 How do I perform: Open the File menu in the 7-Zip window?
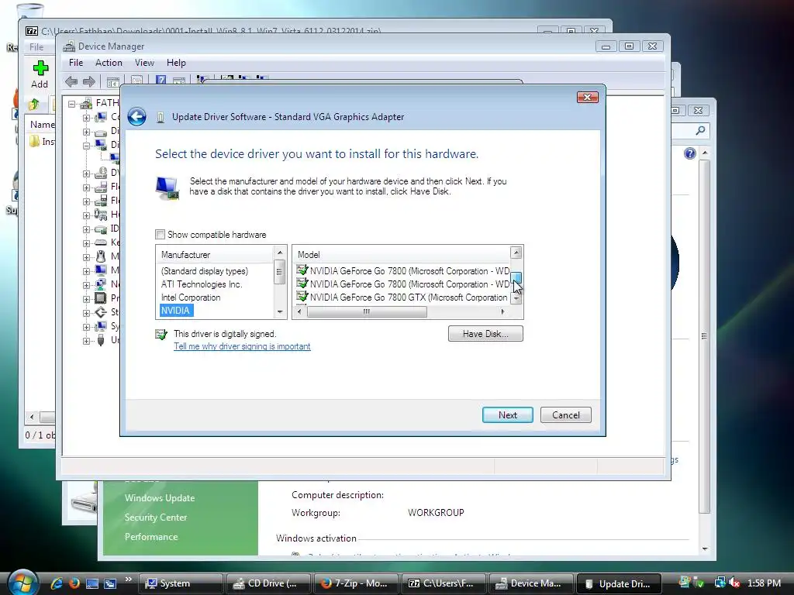36,47
